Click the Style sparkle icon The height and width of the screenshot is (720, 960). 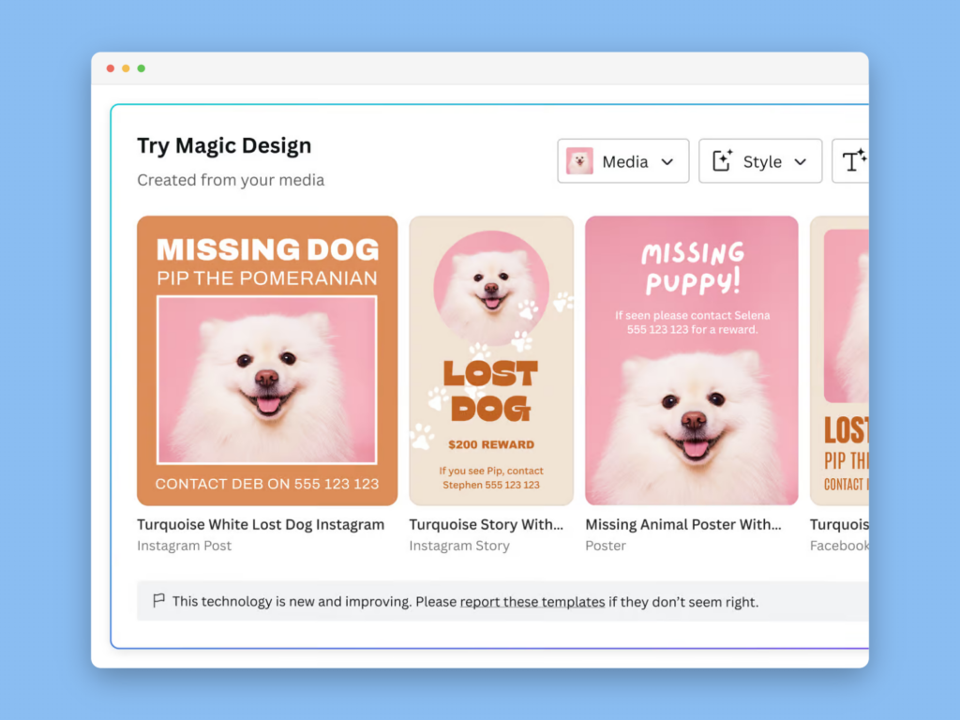722,161
